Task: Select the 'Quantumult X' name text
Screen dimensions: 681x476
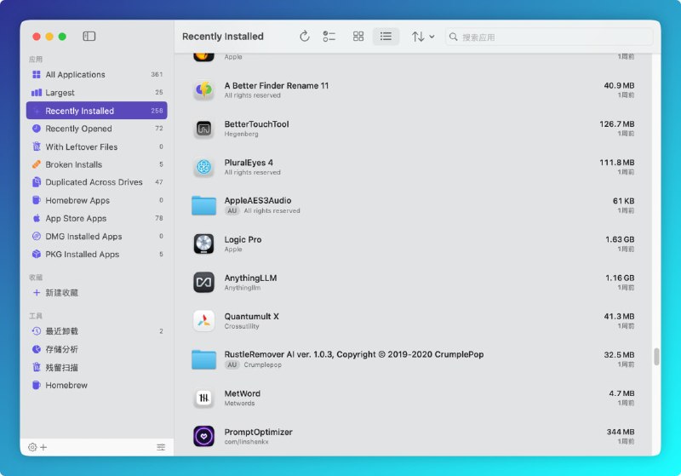Action: pyautogui.click(x=251, y=316)
